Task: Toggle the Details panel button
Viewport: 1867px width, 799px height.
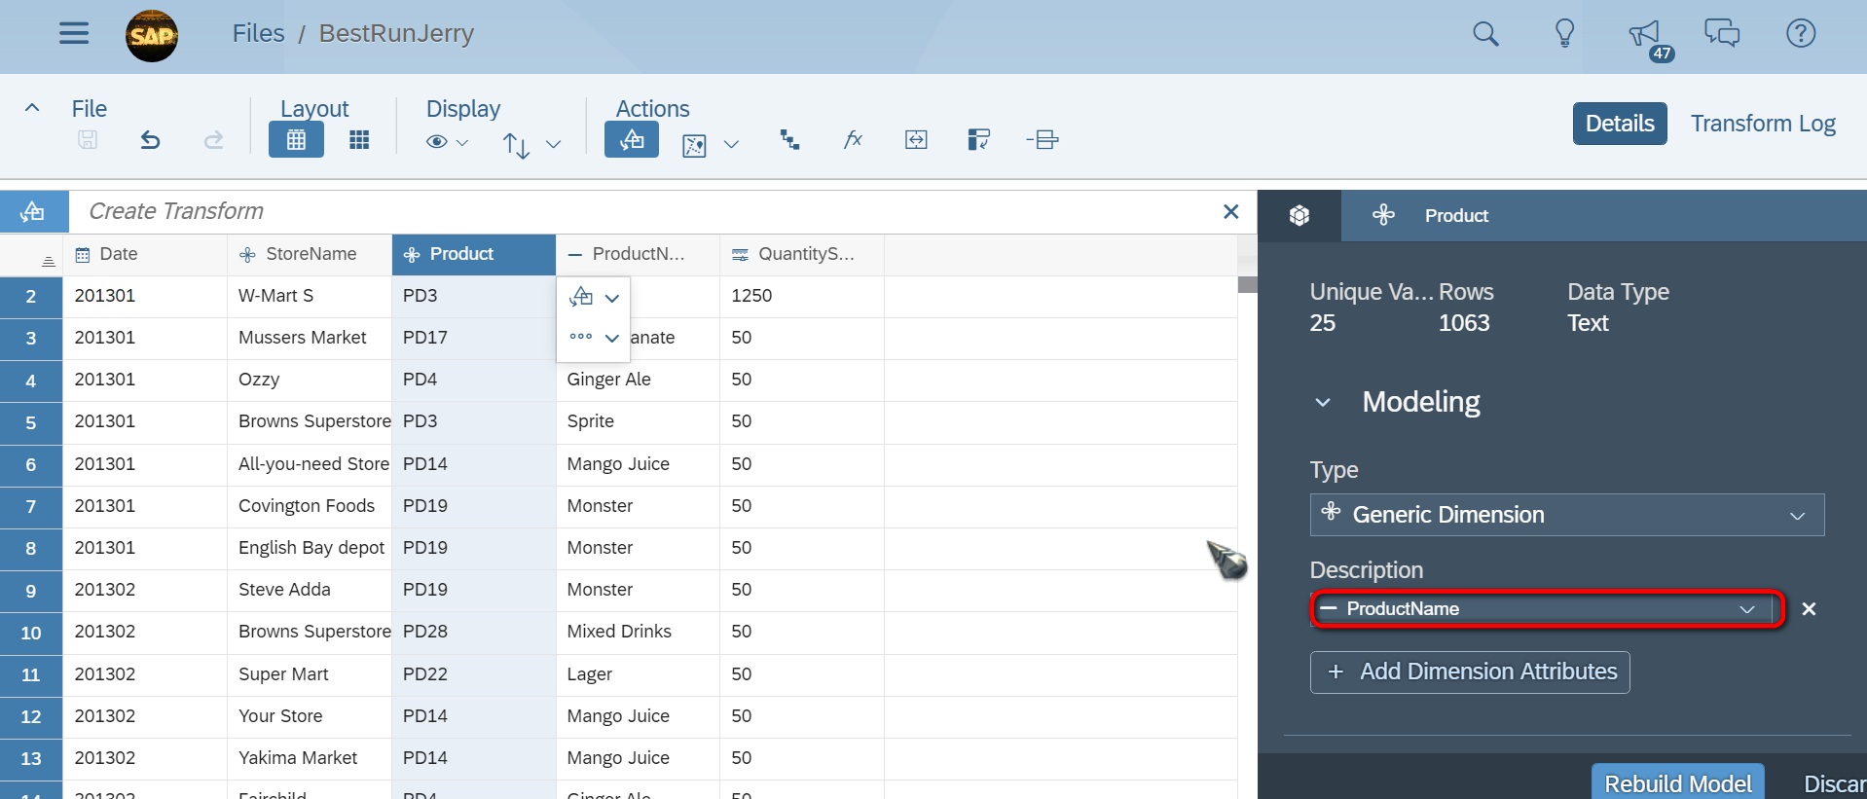Action: coord(1620,124)
